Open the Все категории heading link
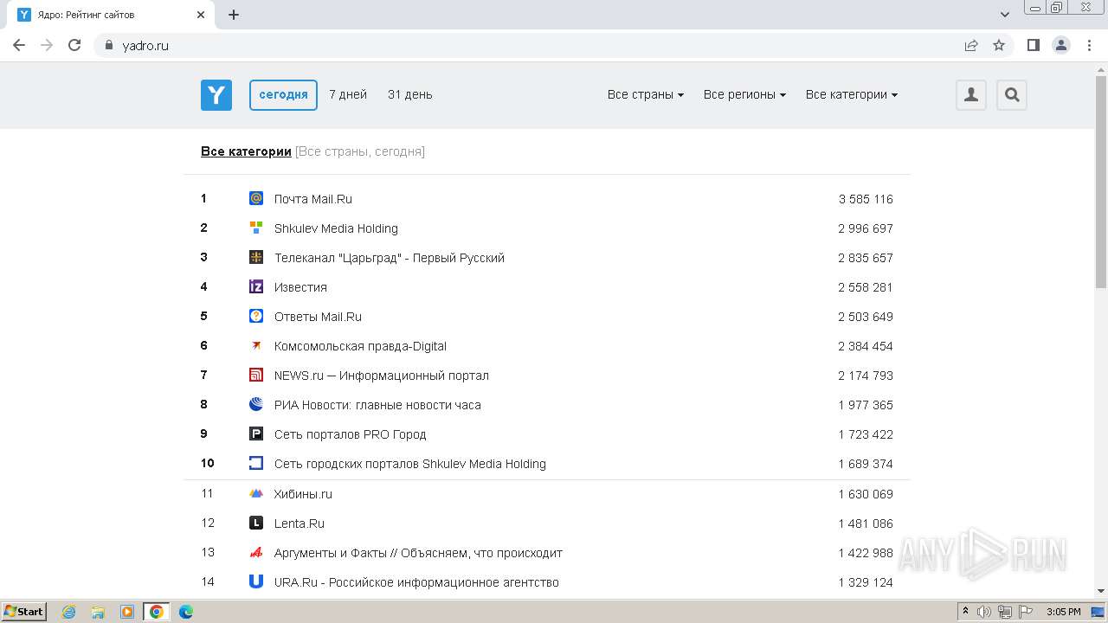 246,151
